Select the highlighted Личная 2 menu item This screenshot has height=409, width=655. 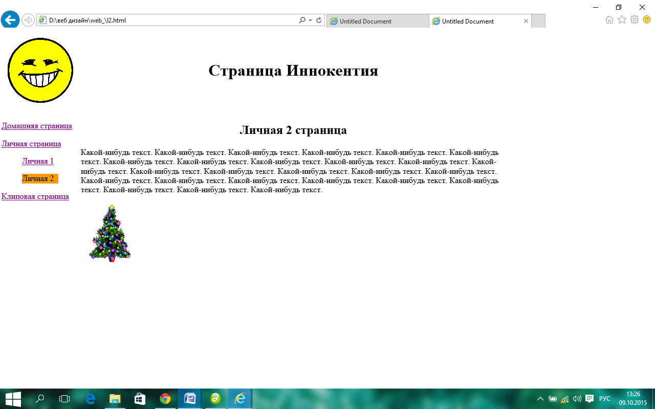coord(40,178)
